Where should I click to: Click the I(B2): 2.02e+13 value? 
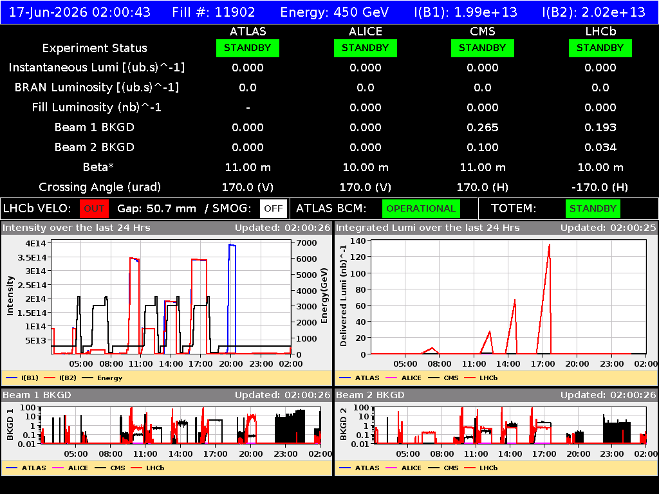click(594, 12)
